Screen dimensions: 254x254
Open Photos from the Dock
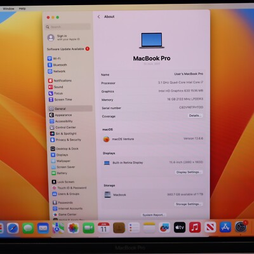point(73,228)
